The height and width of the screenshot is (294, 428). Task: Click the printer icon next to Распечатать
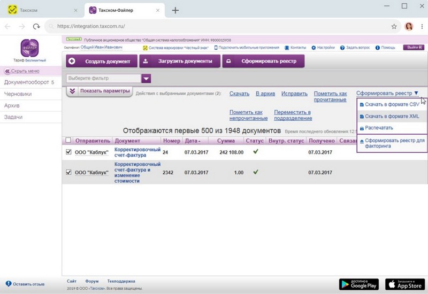point(362,128)
